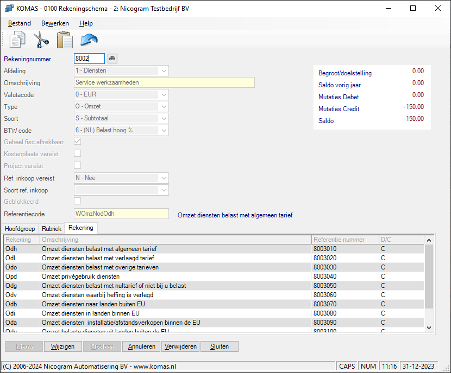Open the Afdeling dropdown
The height and width of the screenshot is (373, 451).
(164, 71)
